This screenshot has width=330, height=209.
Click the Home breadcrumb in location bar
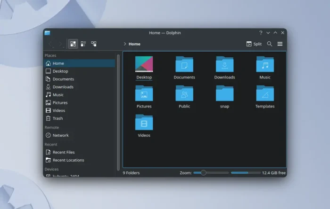[134, 44]
